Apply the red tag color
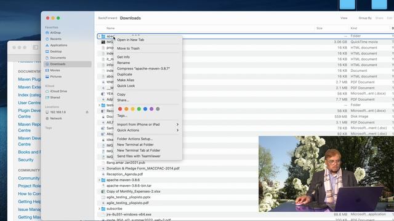The height and width of the screenshot is (221, 394). click(x=120, y=109)
